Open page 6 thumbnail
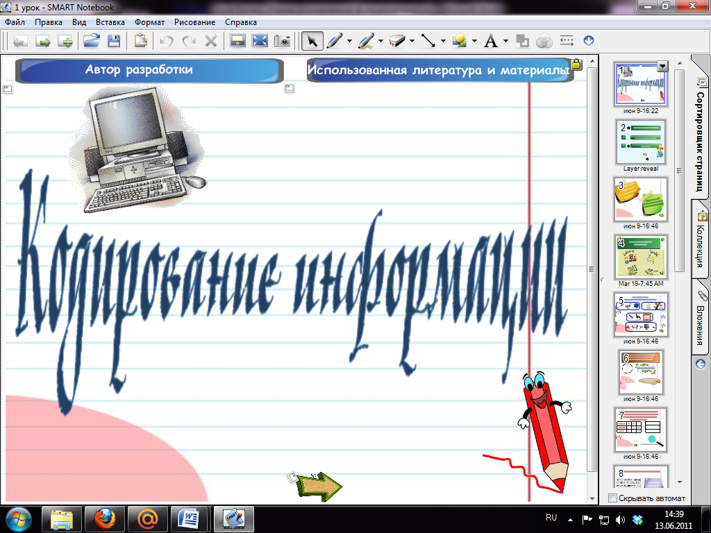This screenshot has height=533, width=711. pos(641,372)
